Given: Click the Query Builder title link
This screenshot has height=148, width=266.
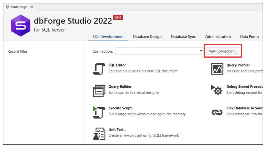Looking at the screenshot, I should click(120, 87).
